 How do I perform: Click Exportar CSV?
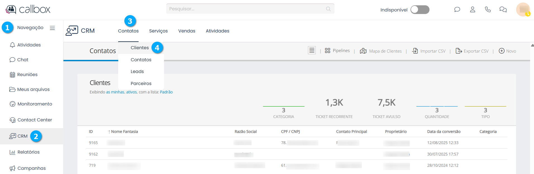(x=472, y=51)
